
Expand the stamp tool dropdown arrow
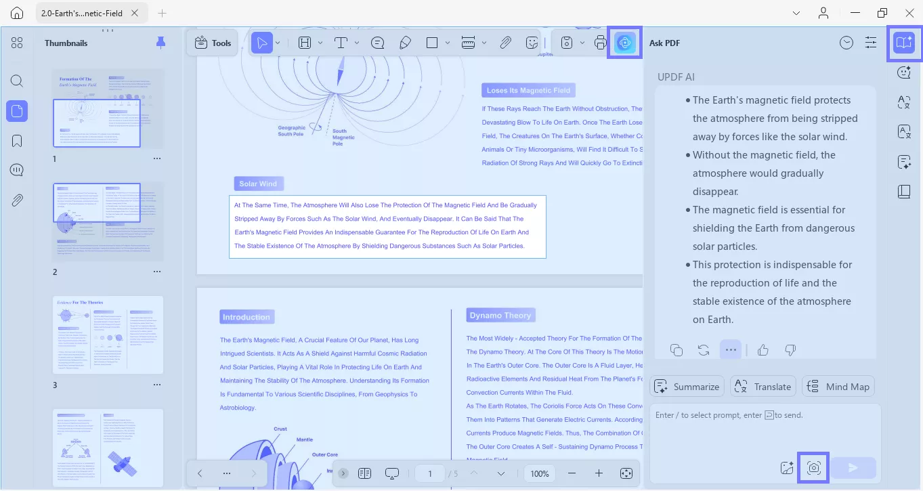coord(582,43)
